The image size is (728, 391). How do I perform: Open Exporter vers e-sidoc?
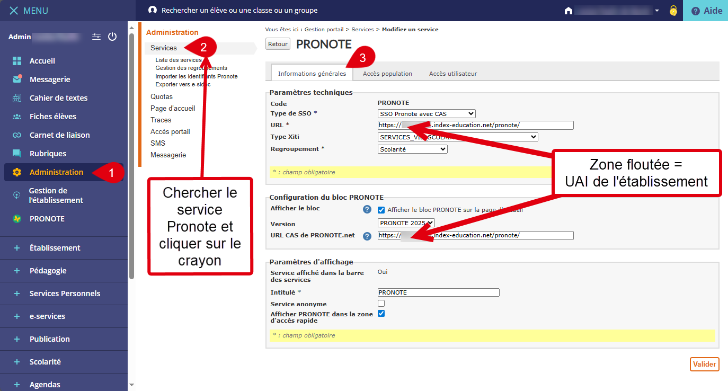tap(183, 84)
